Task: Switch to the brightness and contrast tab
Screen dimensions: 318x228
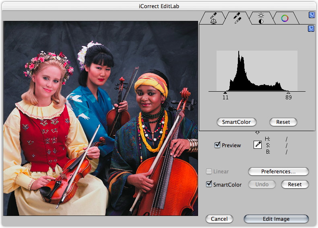Action: pyautogui.click(x=260, y=18)
